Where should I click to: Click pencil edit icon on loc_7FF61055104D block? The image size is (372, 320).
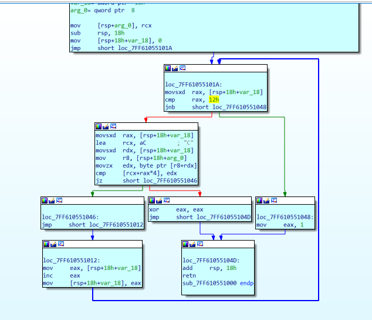point(192,244)
